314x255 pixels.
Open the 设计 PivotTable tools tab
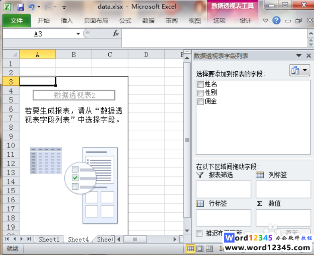tap(246, 21)
